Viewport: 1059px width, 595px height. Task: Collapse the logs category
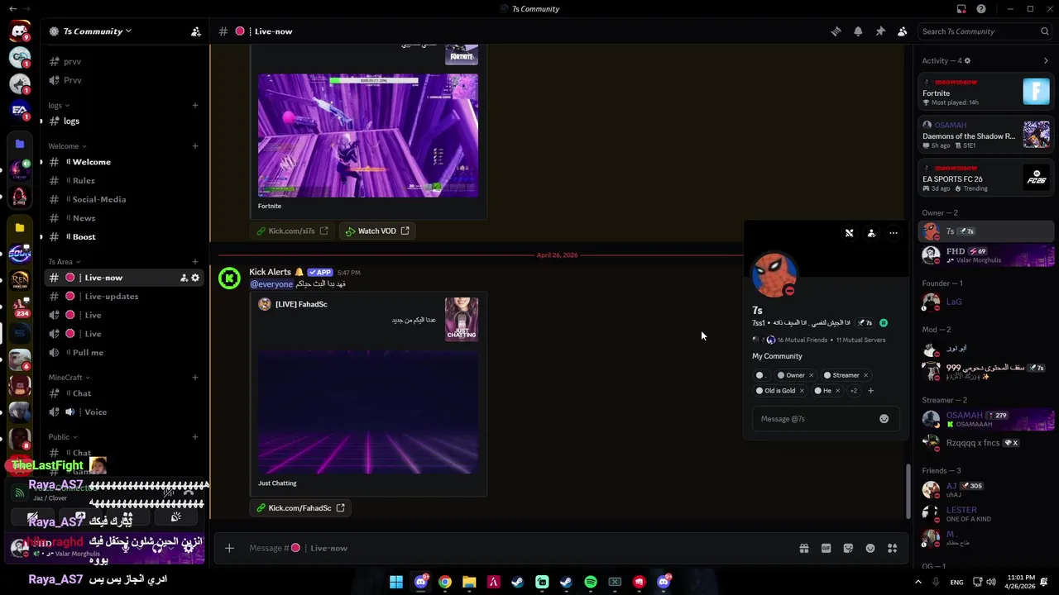point(58,106)
